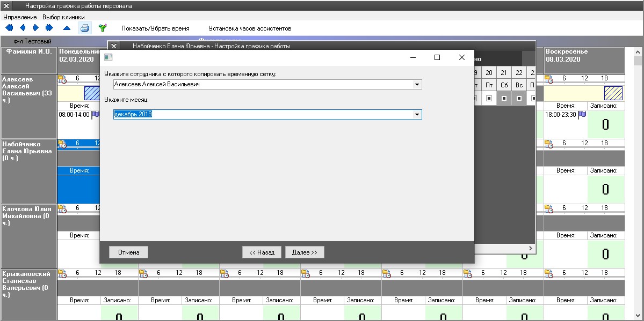Click schedule folder icon in Sunday Алексеев row
This screenshot has height=321, width=644.
pyautogui.click(x=549, y=79)
